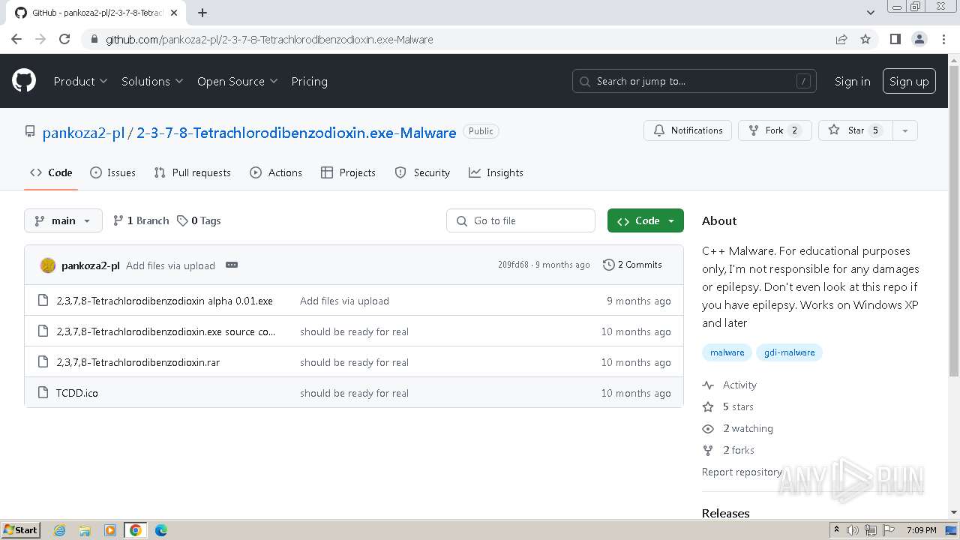Fork this repository with the Fork button

pyautogui.click(x=775, y=130)
